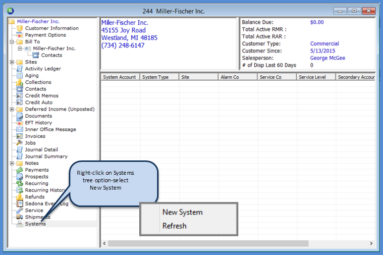Expand the Notes tree node

[12, 163]
